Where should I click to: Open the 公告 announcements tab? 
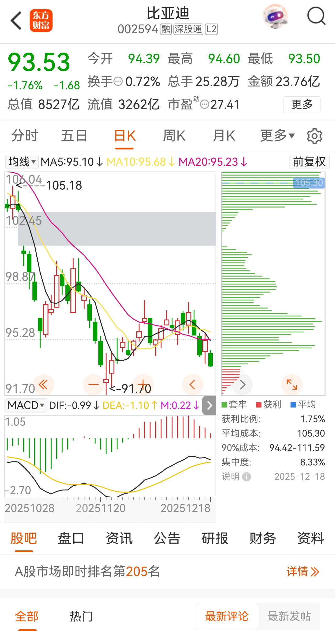click(167, 539)
